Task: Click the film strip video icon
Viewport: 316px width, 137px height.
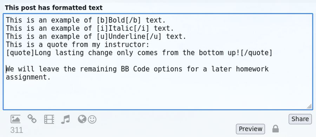Action: click(49, 119)
